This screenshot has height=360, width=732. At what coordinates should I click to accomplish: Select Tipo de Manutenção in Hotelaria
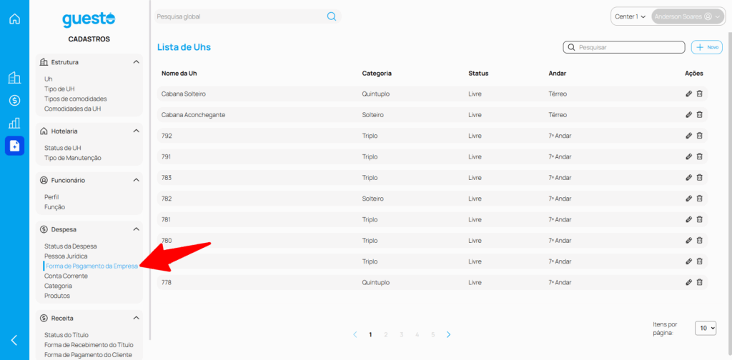coord(73,158)
